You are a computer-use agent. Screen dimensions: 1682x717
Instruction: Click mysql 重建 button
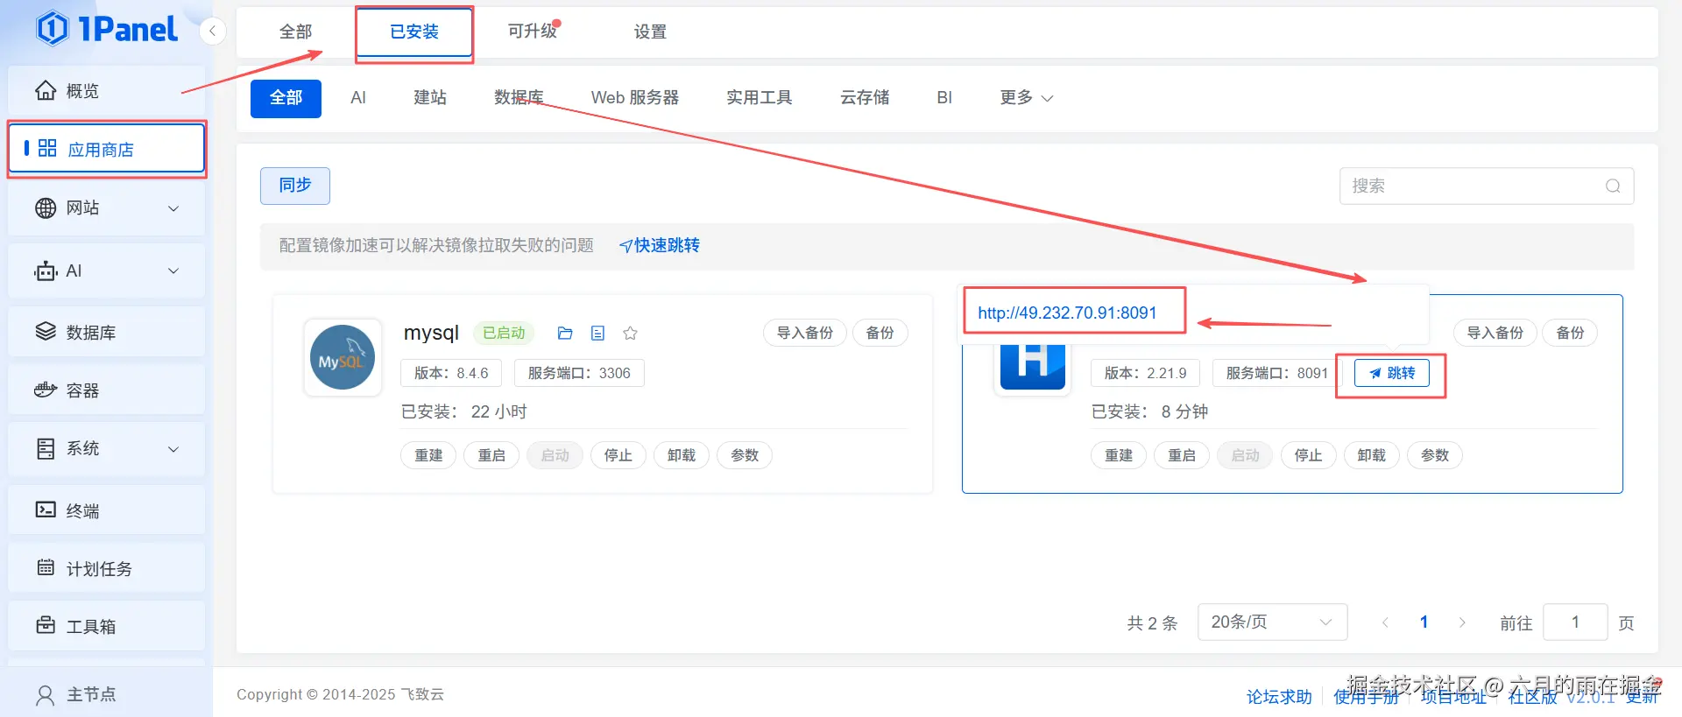click(x=428, y=455)
